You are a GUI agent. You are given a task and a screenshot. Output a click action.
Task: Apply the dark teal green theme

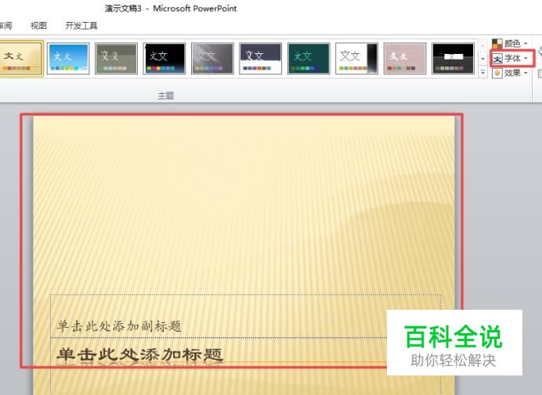pos(309,59)
